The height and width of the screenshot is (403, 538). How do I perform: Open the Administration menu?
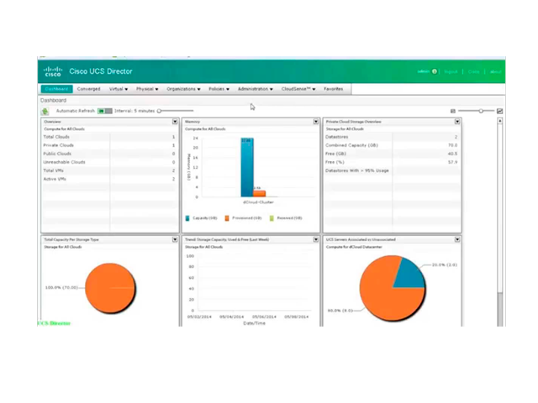click(254, 88)
